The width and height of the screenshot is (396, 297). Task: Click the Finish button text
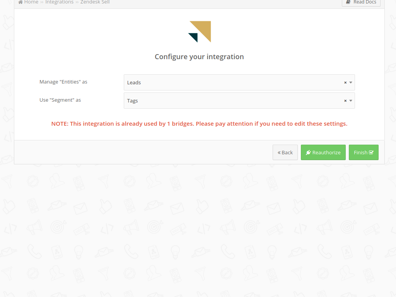pyautogui.click(x=360, y=152)
